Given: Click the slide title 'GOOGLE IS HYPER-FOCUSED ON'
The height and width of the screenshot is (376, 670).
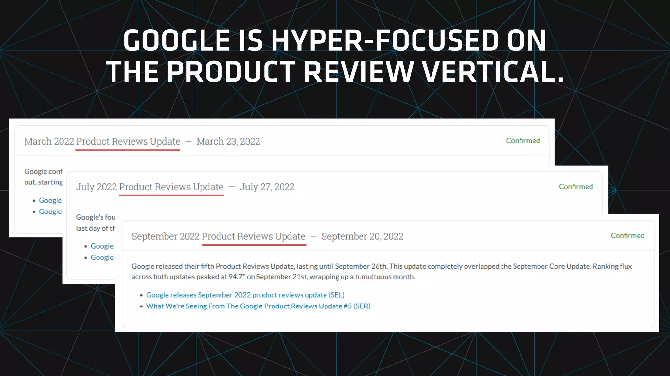Looking at the screenshot, I should click(x=335, y=40).
